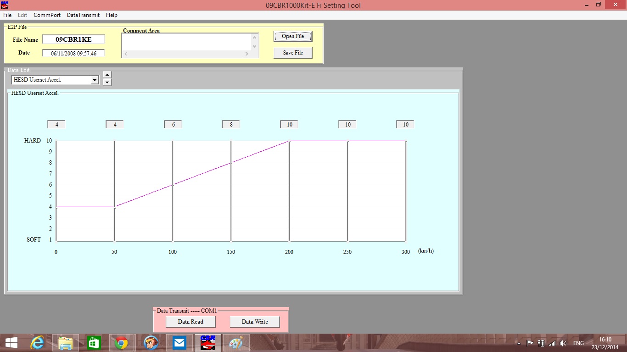The image size is (627, 352).
Task: Open Google Chrome from the taskbar
Action: click(122, 343)
